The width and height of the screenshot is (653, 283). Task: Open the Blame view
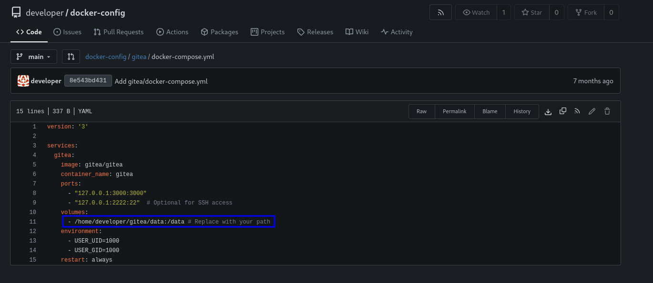tap(490, 111)
